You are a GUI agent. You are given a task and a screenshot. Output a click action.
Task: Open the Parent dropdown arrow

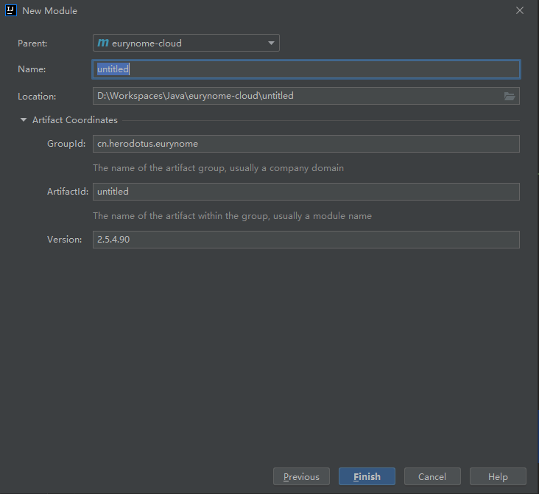[271, 44]
